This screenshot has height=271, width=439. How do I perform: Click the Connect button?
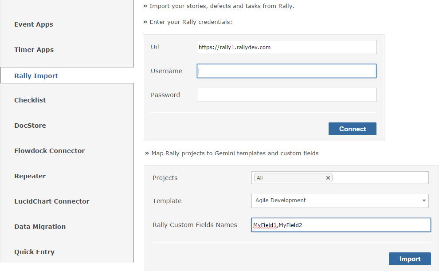click(x=352, y=129)
